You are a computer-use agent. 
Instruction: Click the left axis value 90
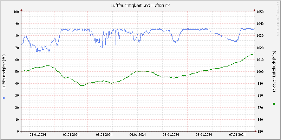[x=17, y=24]
